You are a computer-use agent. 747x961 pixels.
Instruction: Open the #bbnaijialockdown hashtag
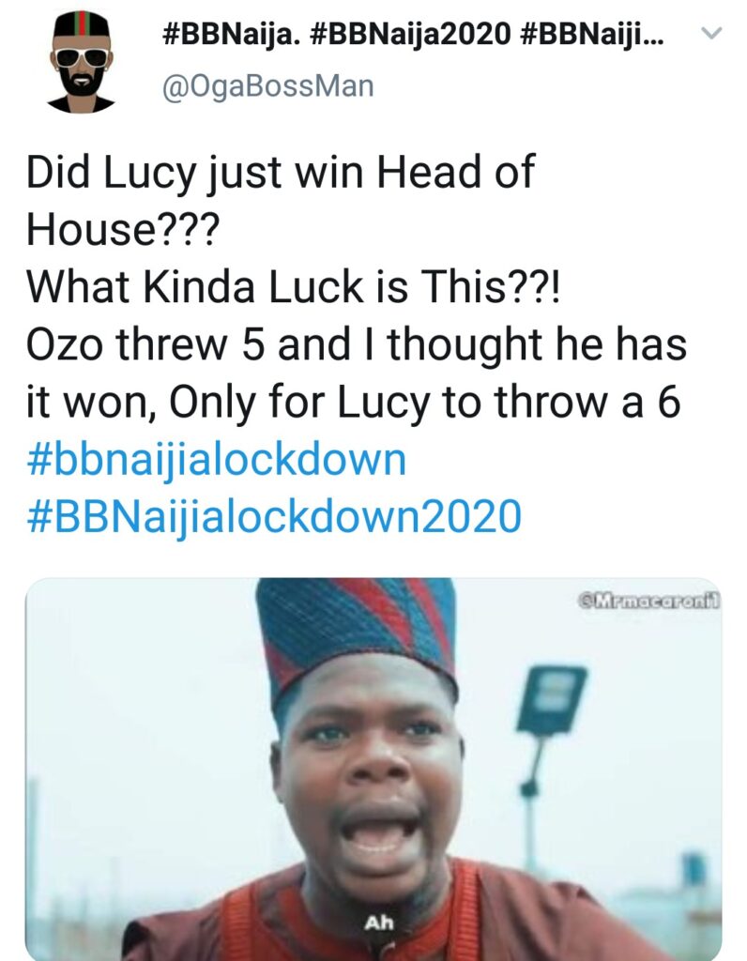(216, 461)
